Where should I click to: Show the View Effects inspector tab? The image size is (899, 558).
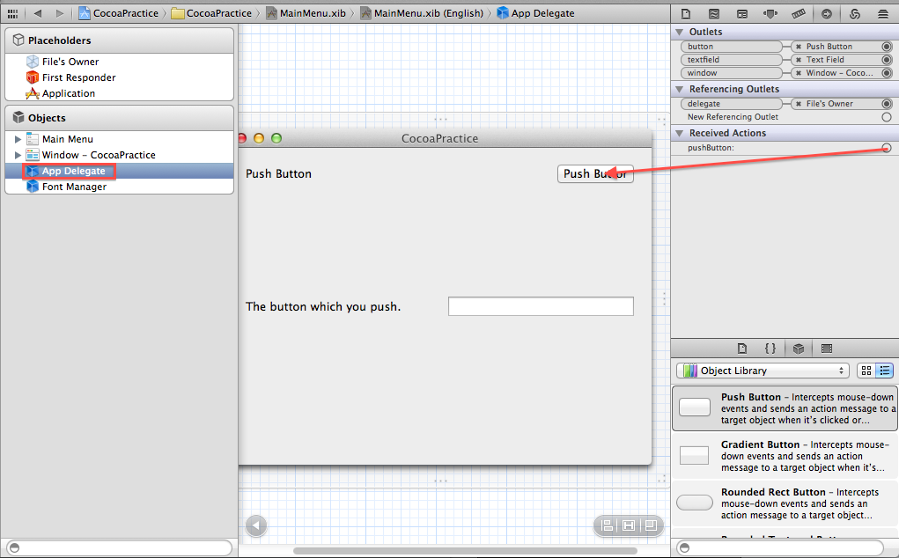[x=882, y=14]
